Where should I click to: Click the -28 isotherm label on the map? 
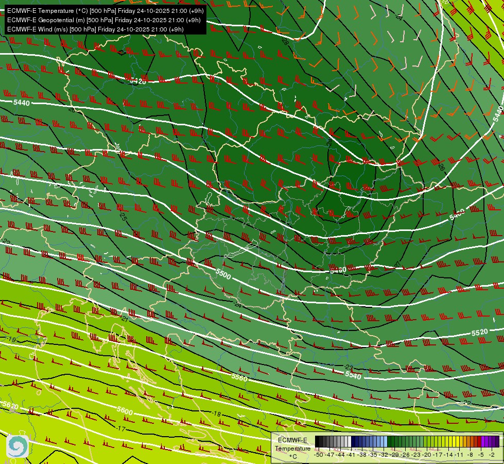pyautogui.click(x=285, y=41)
